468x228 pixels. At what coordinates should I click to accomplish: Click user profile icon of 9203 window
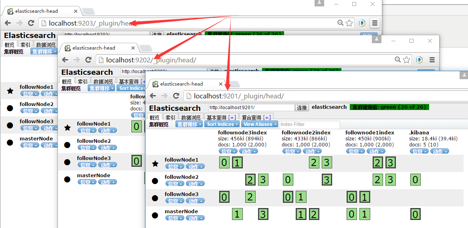[319, 3]
